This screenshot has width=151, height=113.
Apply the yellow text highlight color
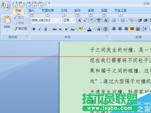pos(81,29)
